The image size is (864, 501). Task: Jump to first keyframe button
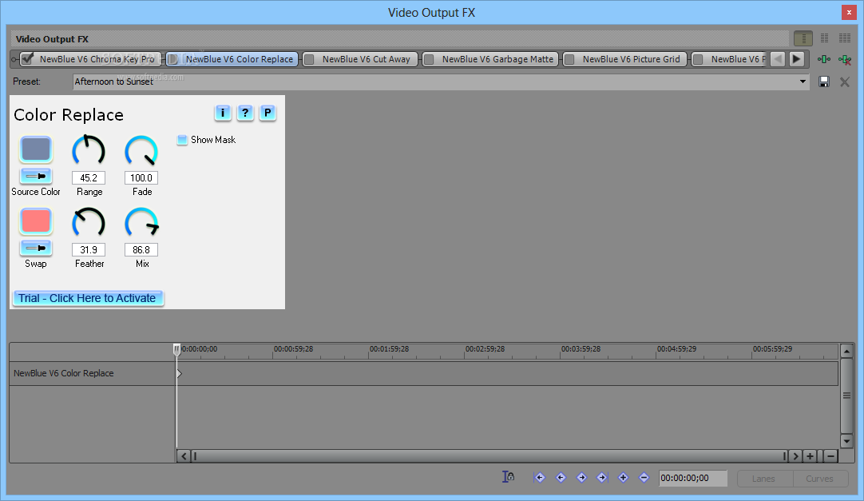[x=540, y=478]
